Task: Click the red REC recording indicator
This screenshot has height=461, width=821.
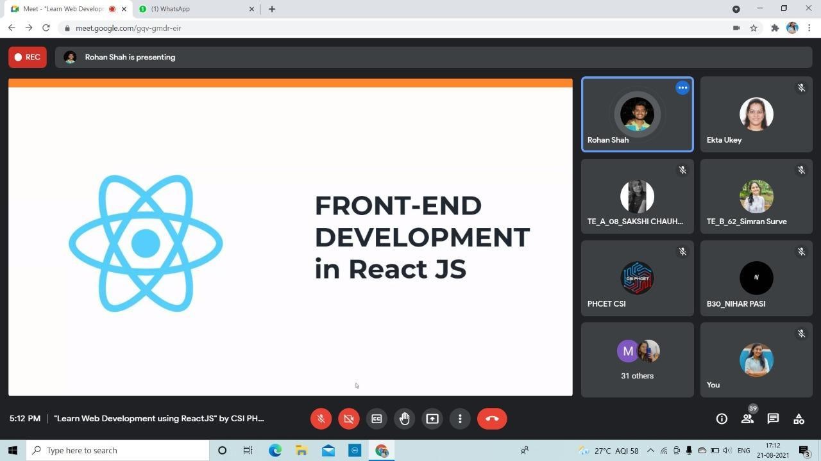Action: pyautogui.click(x=28, y=57)
